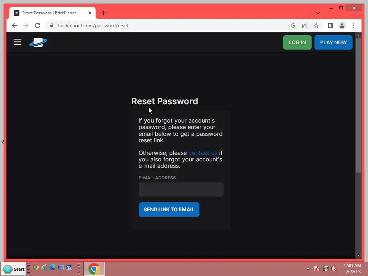
Task: Open the Google icon in address bar
Action: pos(293,26)
